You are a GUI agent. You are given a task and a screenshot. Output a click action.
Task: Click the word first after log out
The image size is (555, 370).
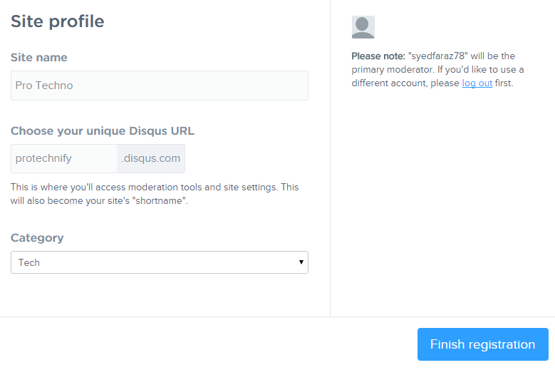(x=504, y=83)
